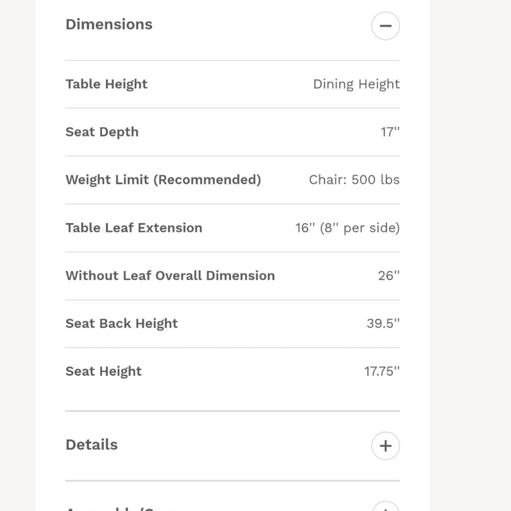
Task: Click the Table Leaf Extension label
Action: click(x=134, y=228)
